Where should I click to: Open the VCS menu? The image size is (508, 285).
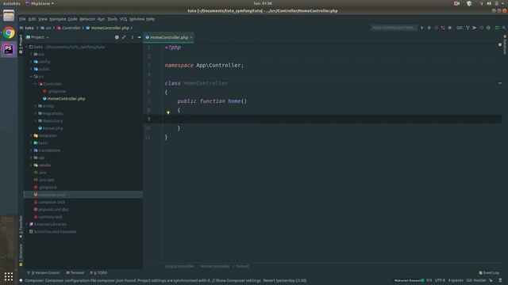click(x=124, y=19)
